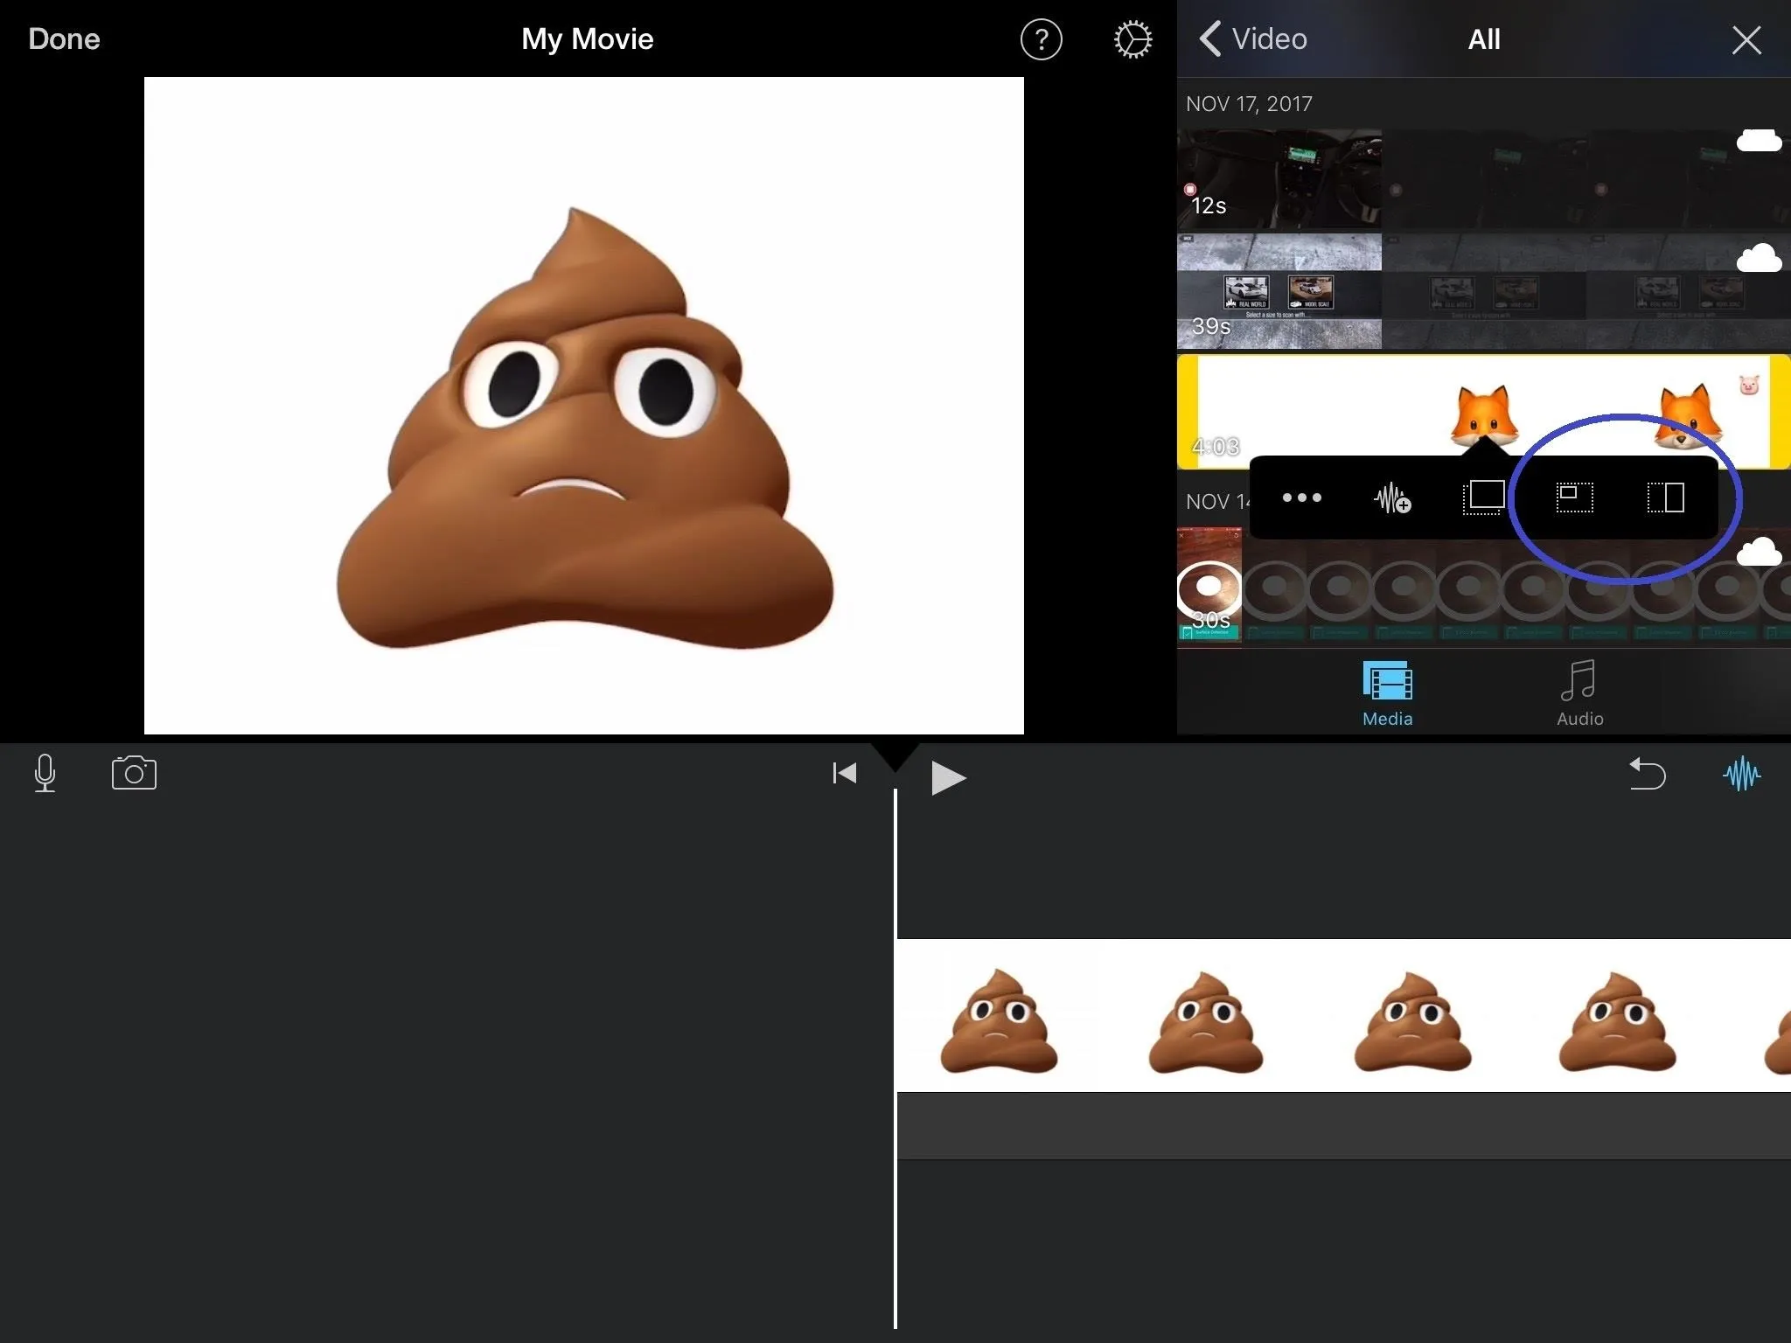Open project settings gear icon

coord(1132,39)
